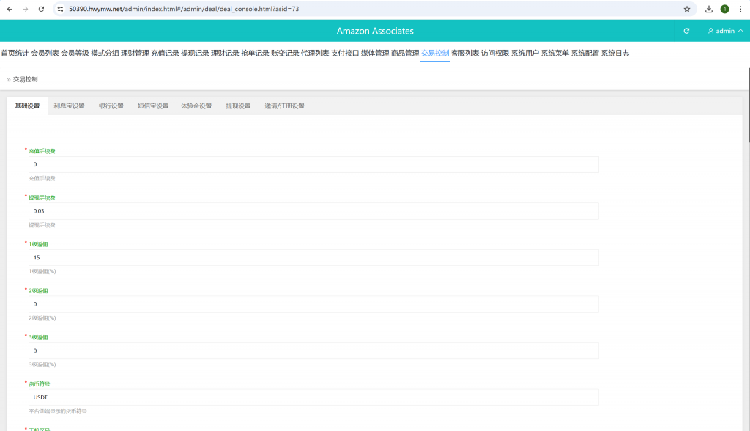Click the site information icon in address bar
The width and height of the screenshot is (750, 431).
coord(61,9)
